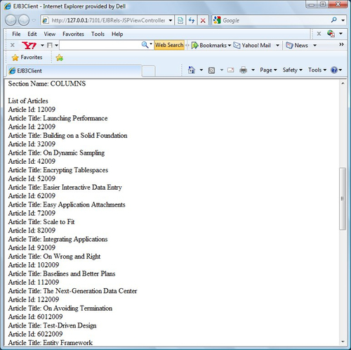Click text 'Article Title: On Wrong and Right'
Screen dimensions: 351x350
click(54, 257)
